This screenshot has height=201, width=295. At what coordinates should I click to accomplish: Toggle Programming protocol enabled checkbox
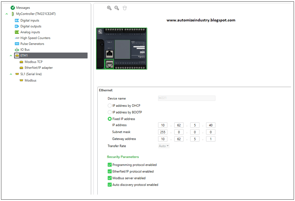tap(109, 165)
